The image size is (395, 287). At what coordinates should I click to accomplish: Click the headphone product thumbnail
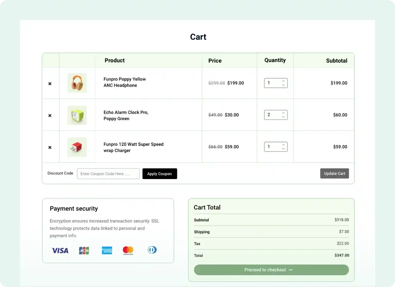point(77,83)
